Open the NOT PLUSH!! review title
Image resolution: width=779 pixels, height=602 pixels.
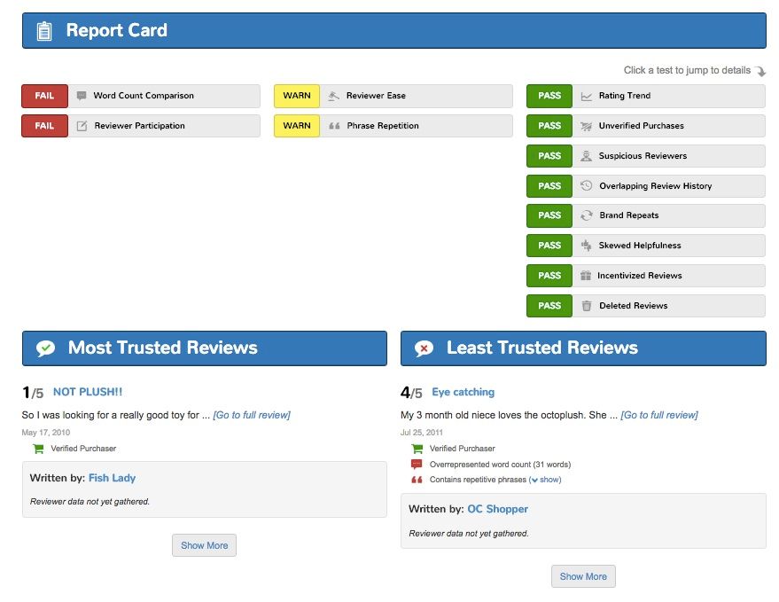88,392
